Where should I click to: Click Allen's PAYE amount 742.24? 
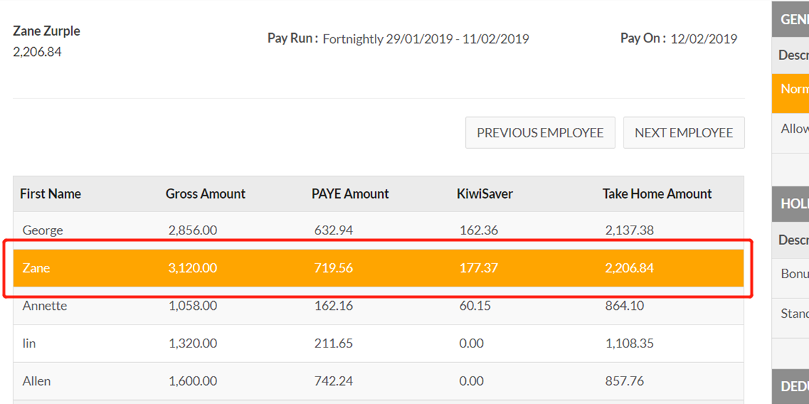pyautogui.click(x=334, y=381)
